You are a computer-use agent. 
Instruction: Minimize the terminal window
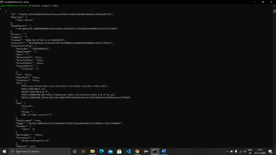click(x=255, y=2)
